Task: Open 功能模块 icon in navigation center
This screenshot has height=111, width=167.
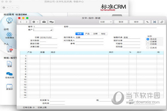Action: pos(10,35)
